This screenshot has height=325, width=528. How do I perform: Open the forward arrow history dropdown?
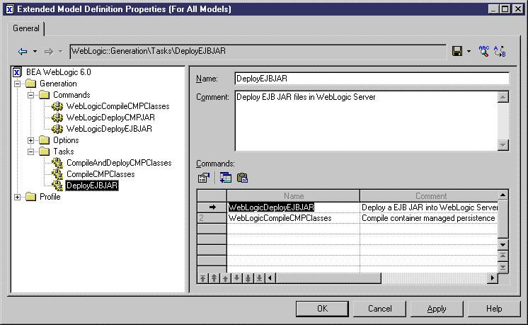tap(61, 52)
